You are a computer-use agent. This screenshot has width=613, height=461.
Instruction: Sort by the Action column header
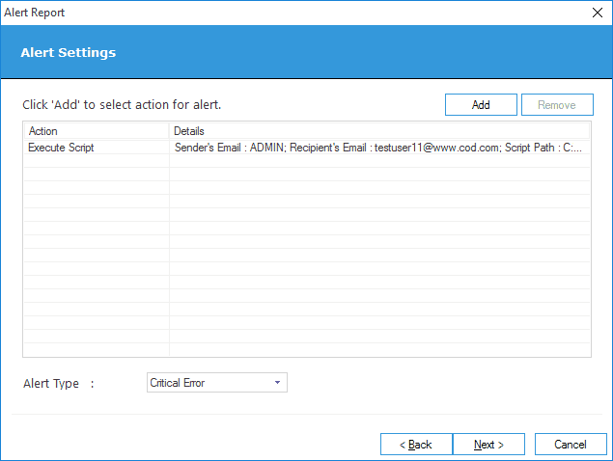[x=97, y=131]
